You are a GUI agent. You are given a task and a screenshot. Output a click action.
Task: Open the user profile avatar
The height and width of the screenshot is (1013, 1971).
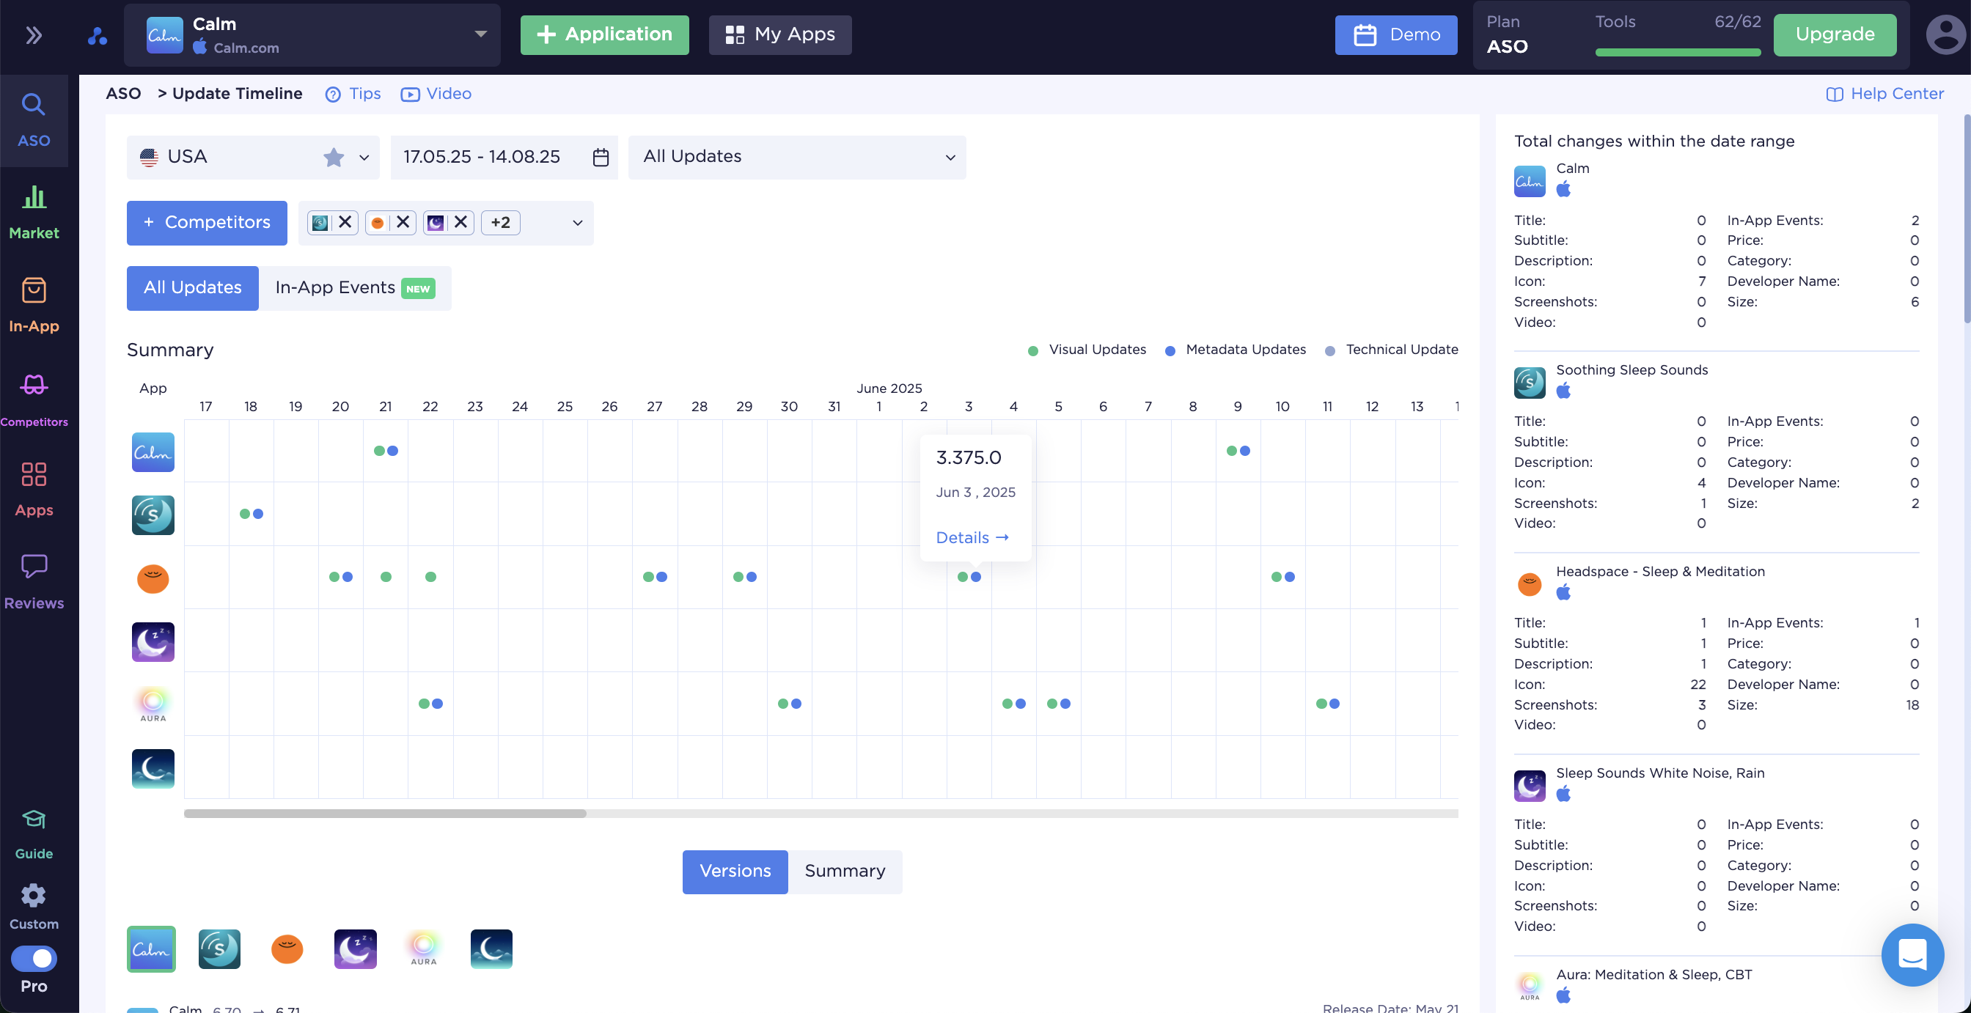(1946, 35)
